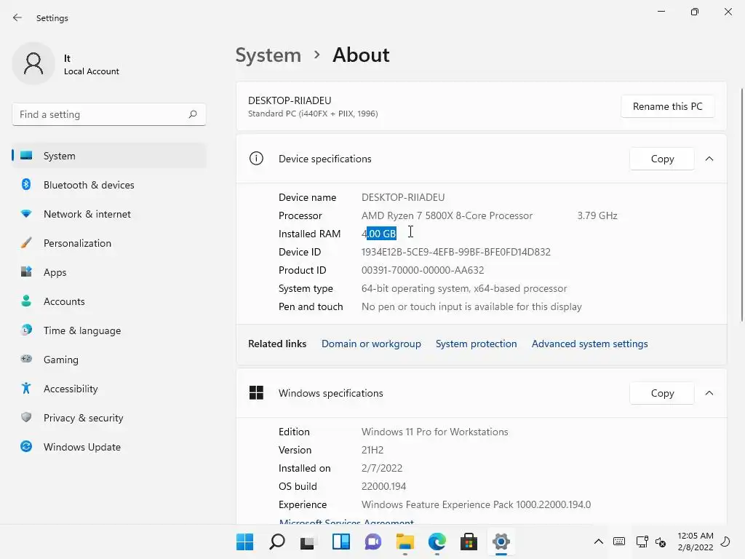The width and height of the screenshot is (745, 559).
Task: Click the Gaming controller icon
Action: click(x=26, y=359)
